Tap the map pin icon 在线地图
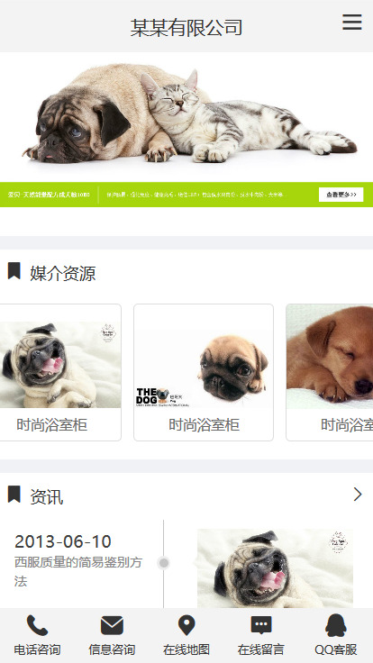Screen dimensions: 373x663 point(186,625)
